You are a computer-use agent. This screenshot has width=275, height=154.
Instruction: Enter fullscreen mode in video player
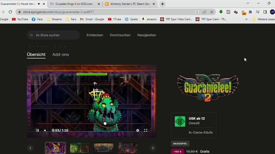[x=145, y=130]
